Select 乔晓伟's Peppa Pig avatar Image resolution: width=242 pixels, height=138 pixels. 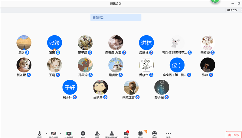tap(146, 65)
